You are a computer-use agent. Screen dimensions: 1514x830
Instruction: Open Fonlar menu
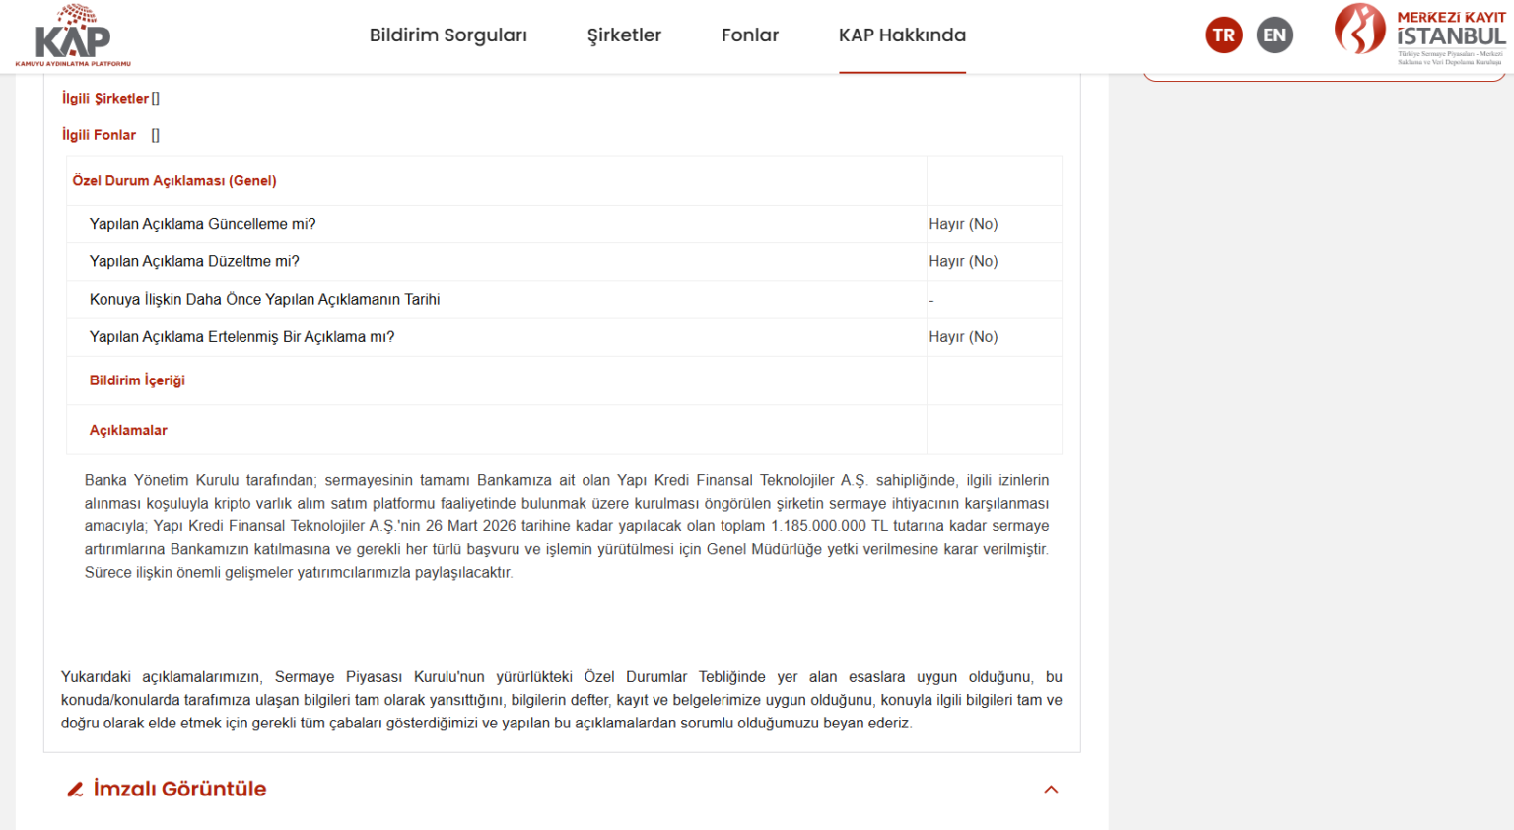click(x=750, y=35)
